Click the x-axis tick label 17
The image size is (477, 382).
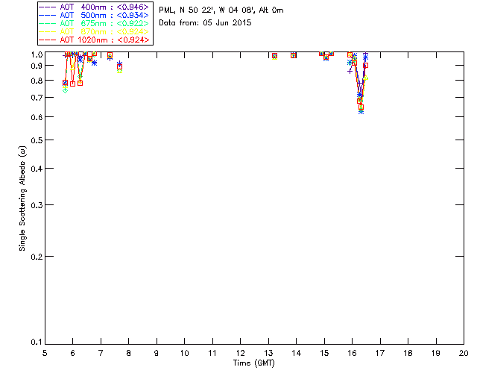(380, 353)
